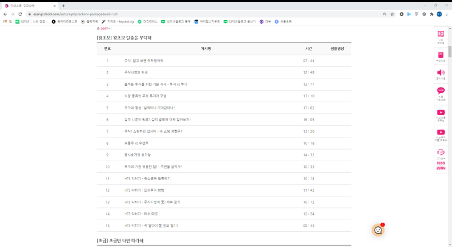
Task: Click the customer center headset icon
Action: pos(441,152)
